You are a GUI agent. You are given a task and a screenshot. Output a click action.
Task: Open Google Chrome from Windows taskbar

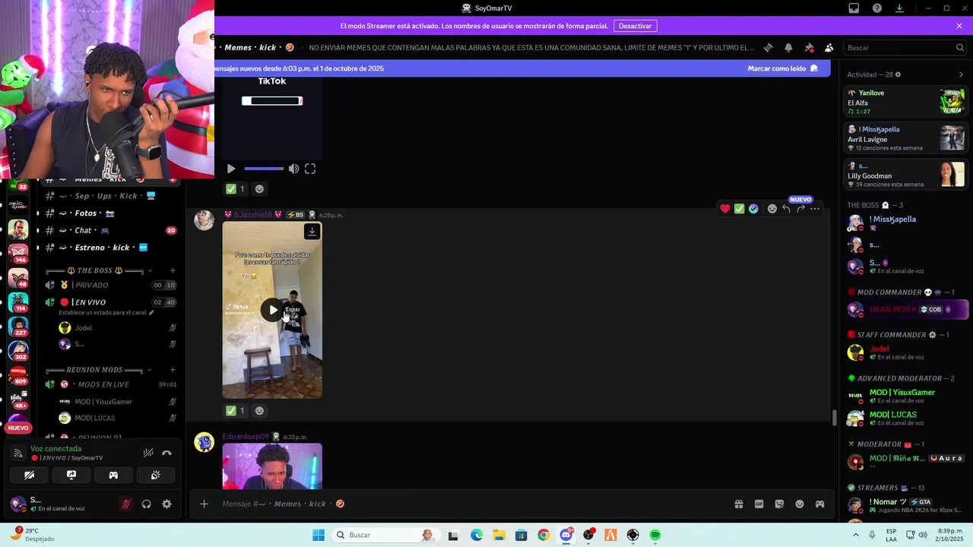click(543, 535)
